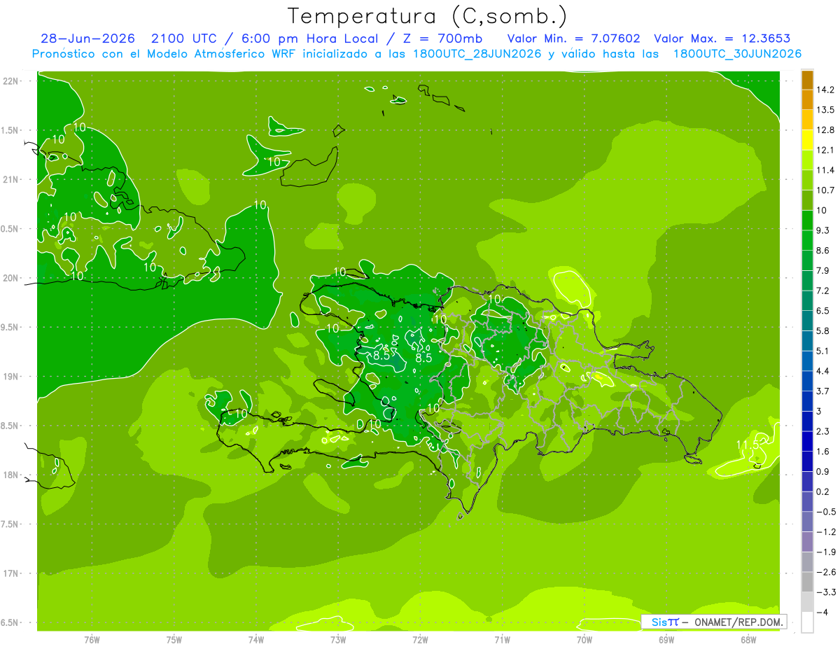The width and height of the screenshot is (840, 649).
Task: Click the '17N' latitude axis label
Action: click(11, 573)
